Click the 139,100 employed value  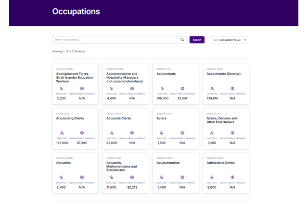212,98
